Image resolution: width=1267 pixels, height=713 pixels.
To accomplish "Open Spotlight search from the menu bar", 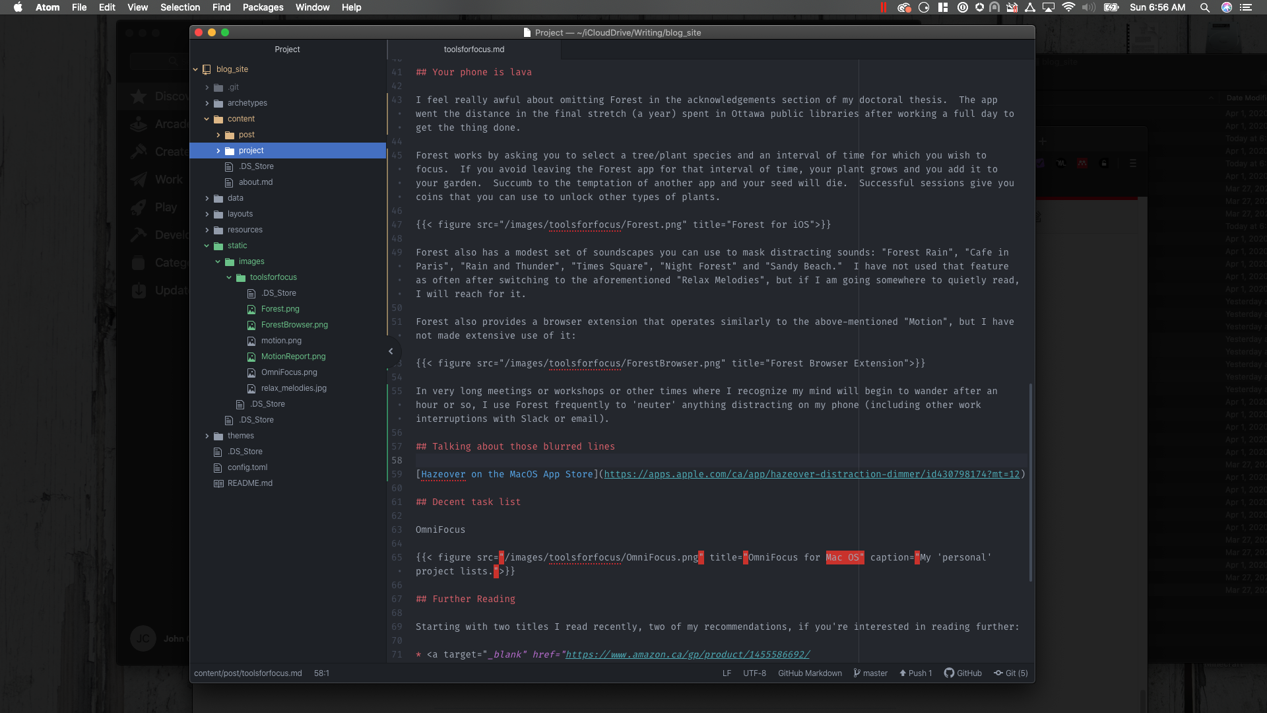I will point(1204,7).
